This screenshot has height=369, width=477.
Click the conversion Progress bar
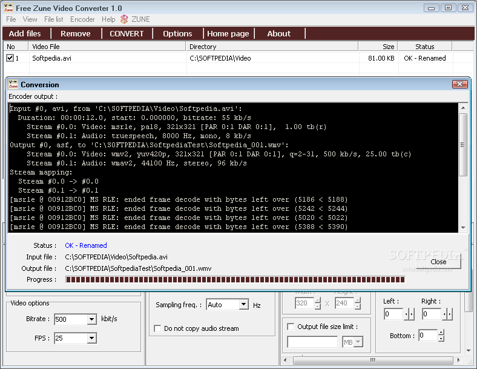(235, 279)
